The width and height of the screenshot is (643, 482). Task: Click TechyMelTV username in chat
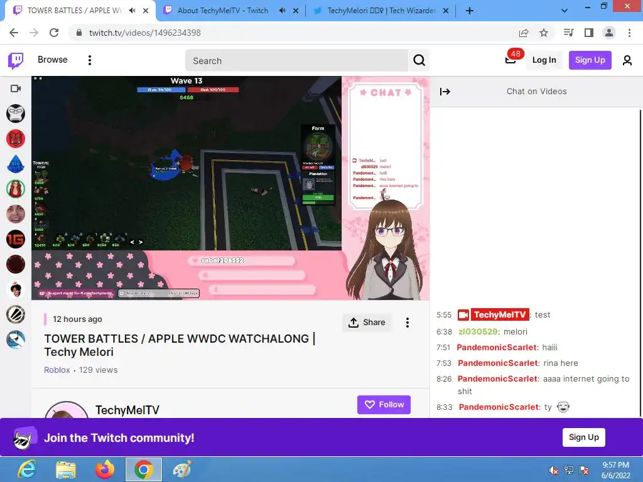pos(499,315)
